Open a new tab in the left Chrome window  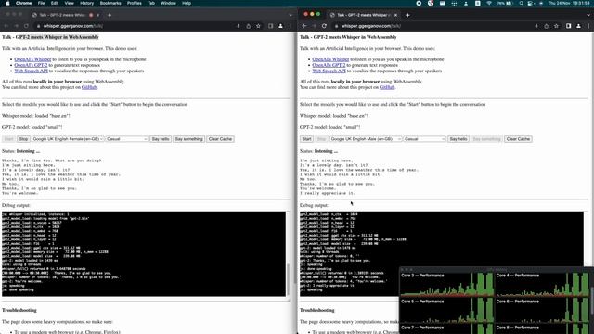coord(110,15)
